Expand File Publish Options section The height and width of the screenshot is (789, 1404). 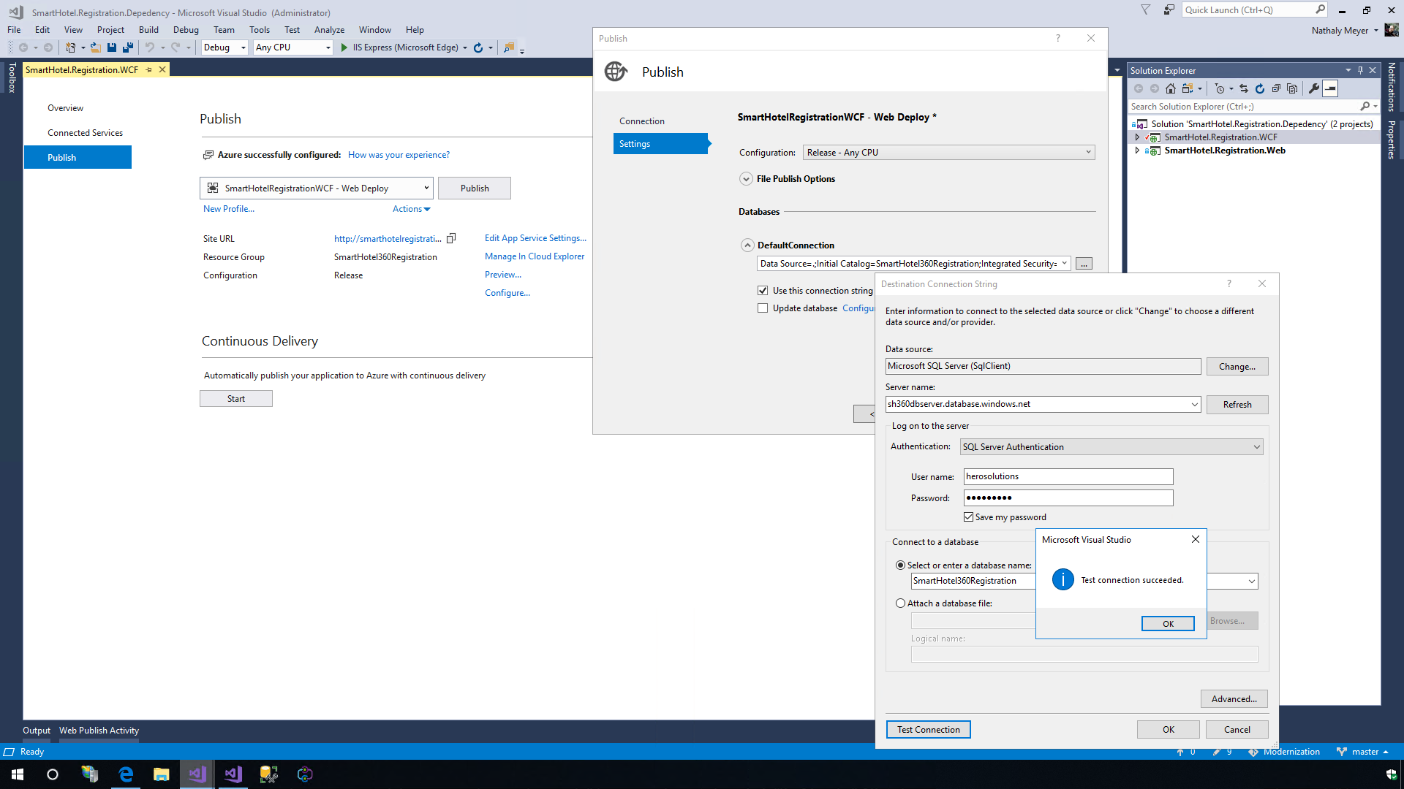746,179
